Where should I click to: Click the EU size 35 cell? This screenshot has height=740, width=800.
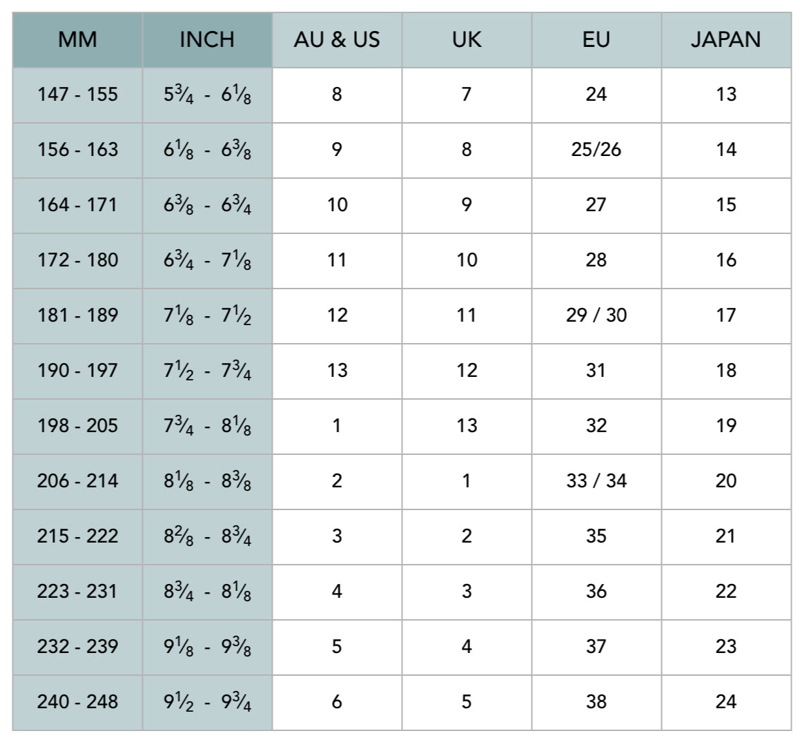(596, 536)
